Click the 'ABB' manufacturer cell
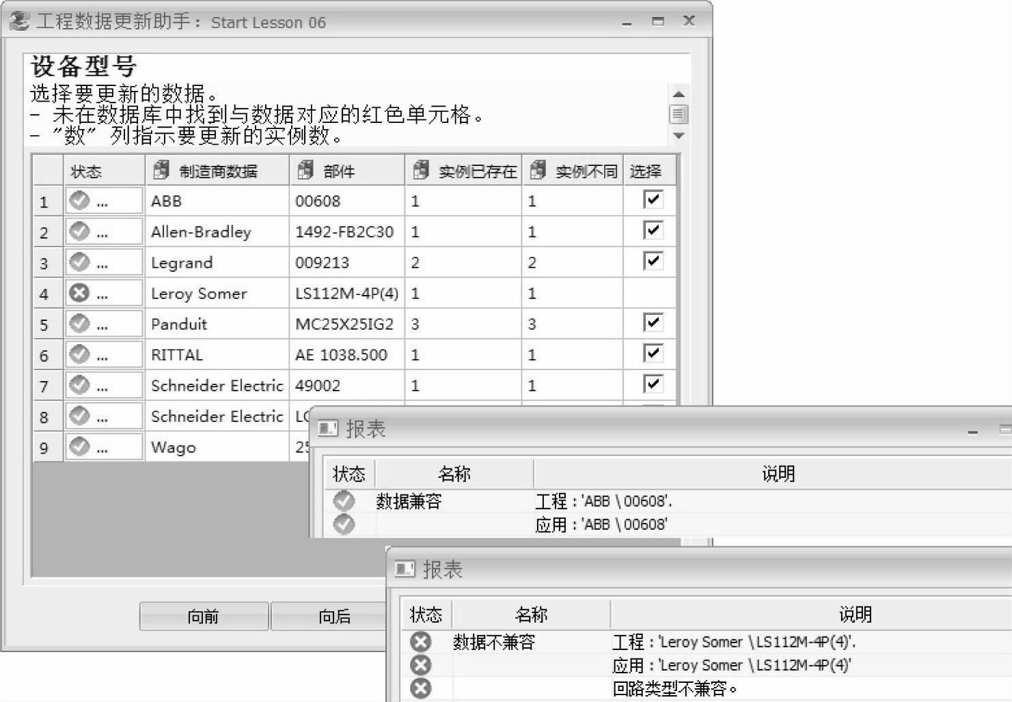 coord(217,201)
